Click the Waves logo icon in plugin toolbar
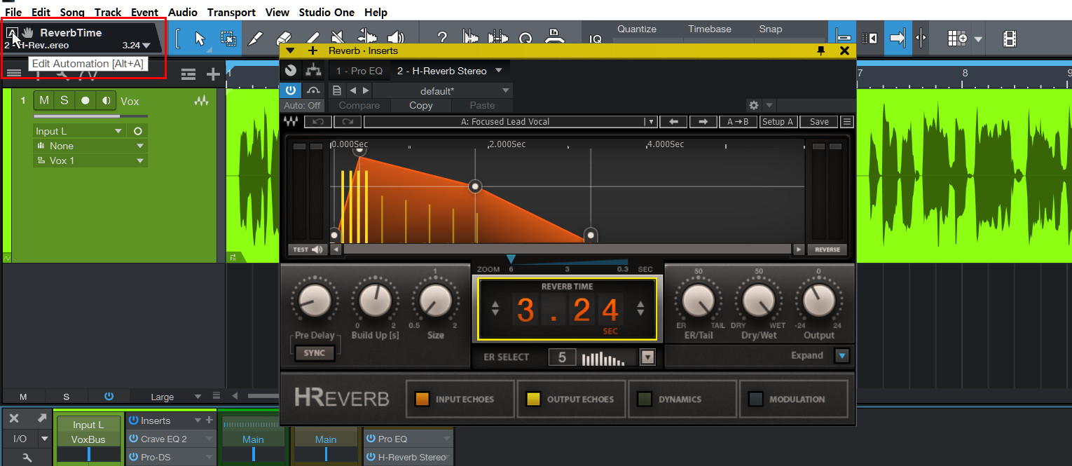 tap(291, 121)
